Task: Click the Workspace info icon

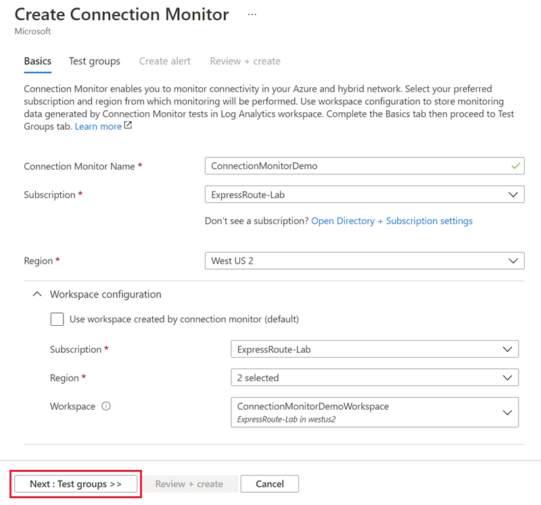Action: point(106,407)
